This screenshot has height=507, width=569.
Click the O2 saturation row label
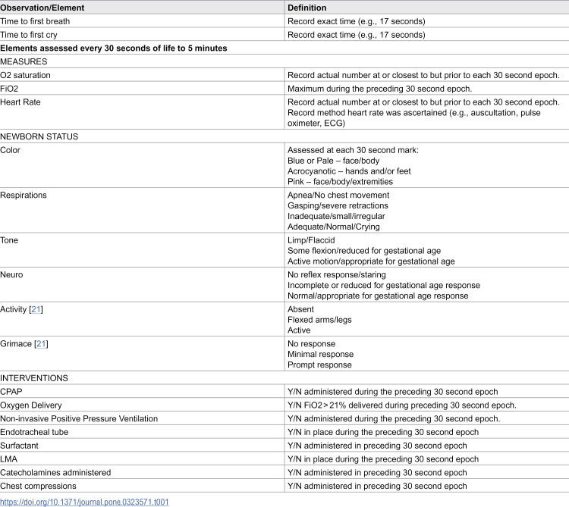25,75
